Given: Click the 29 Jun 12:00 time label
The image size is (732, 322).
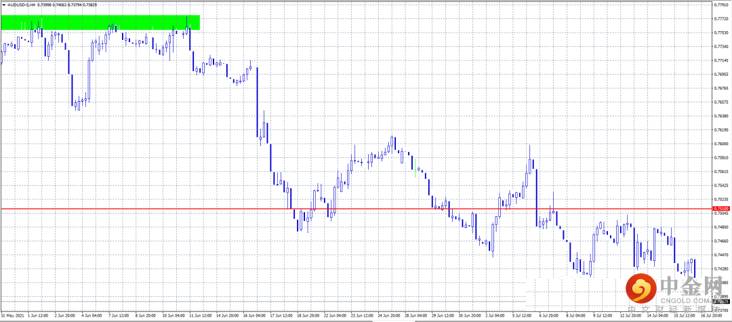Looking at the screenshot, I should coord(443,315).
